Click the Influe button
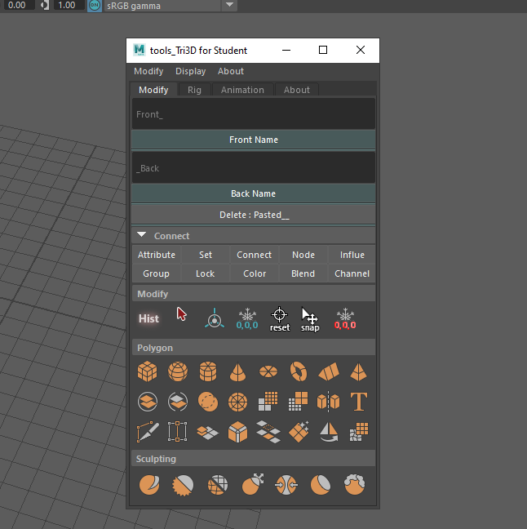 point(352,255)
